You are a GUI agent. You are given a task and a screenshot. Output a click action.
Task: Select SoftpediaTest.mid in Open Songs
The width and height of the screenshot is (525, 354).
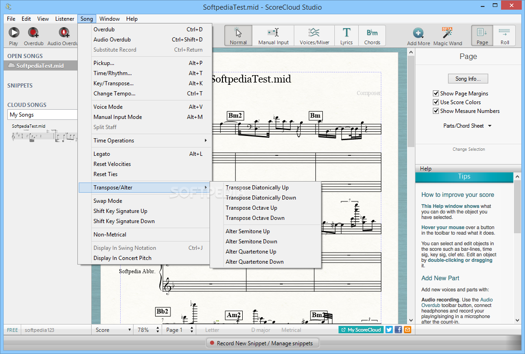(41, 66)
